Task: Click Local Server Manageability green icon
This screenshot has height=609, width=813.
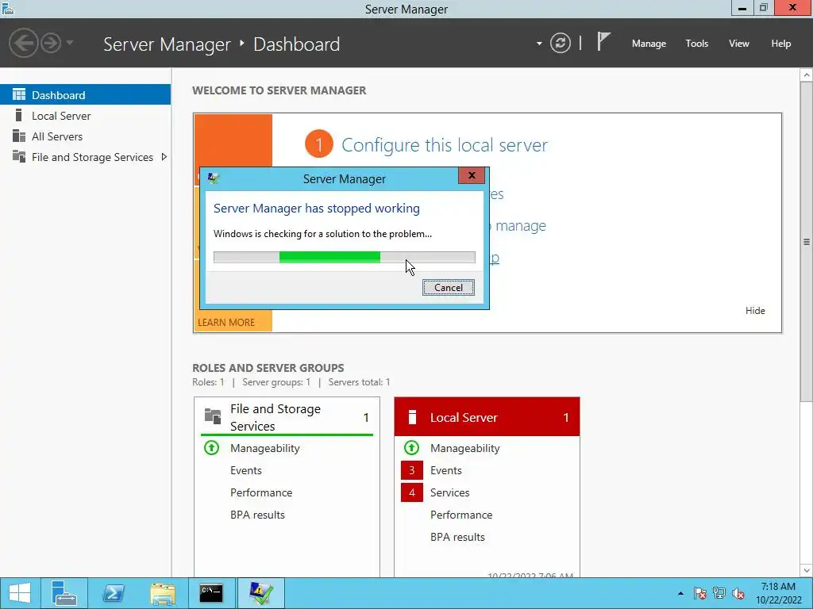Action: pyautogui.click(x=412, y=447)
